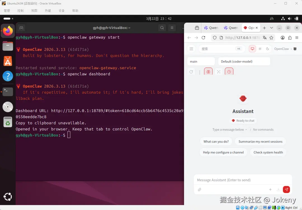Select the system theme monitor icon
The width and height of the screenshot is (302, 210).
[252, 49]
